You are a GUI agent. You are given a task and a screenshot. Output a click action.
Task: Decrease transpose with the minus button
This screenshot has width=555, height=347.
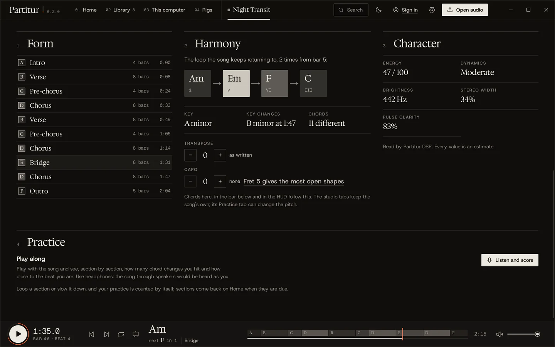[190, 155]
